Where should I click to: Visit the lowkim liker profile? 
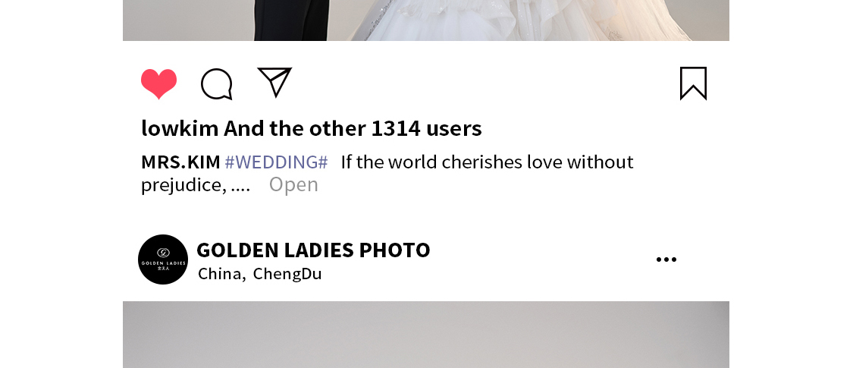point(180,128)
